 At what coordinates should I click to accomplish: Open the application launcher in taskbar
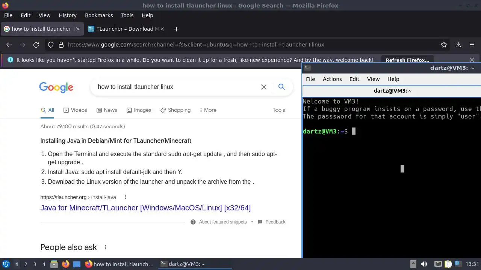click(x=6, y=264)
